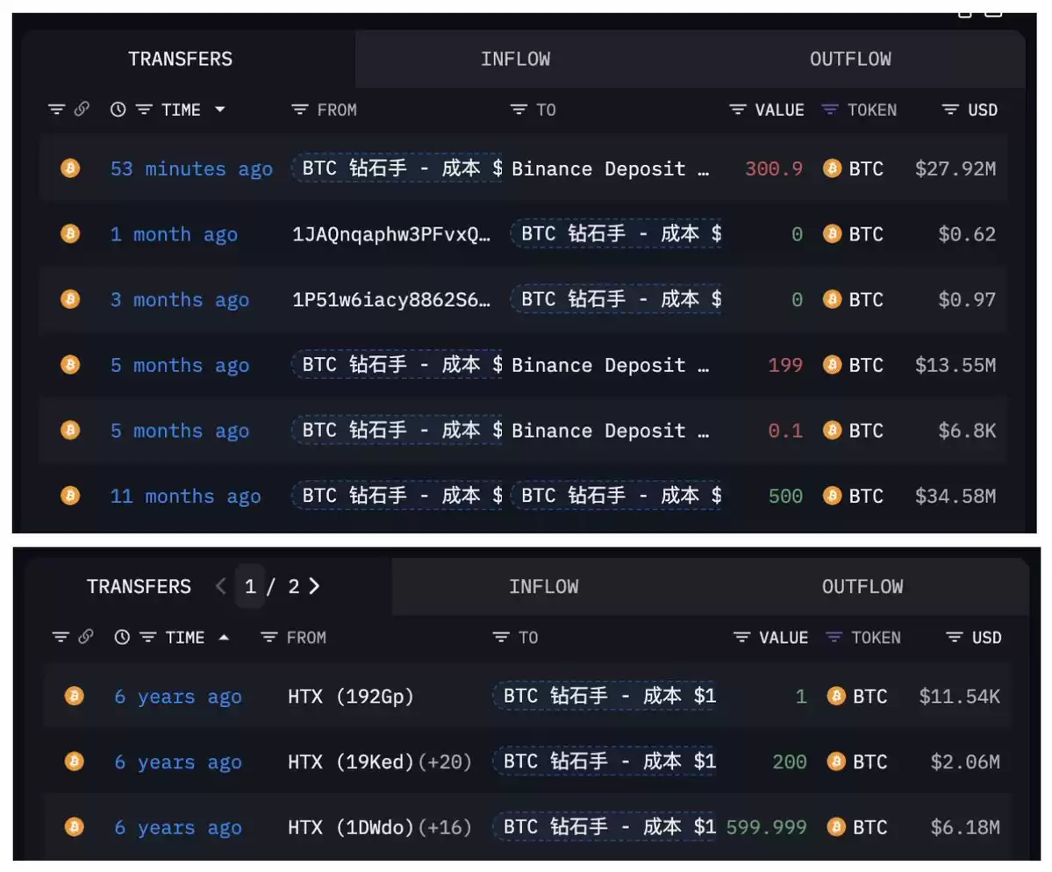Expand the (+20) additional senders indicator

(x=446, y=762)
